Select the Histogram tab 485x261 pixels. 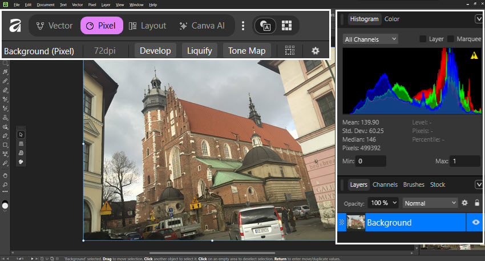pos(365,19)
